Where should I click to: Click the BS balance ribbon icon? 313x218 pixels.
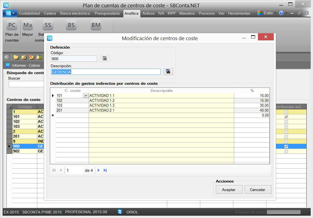click(x=71, y=26)
